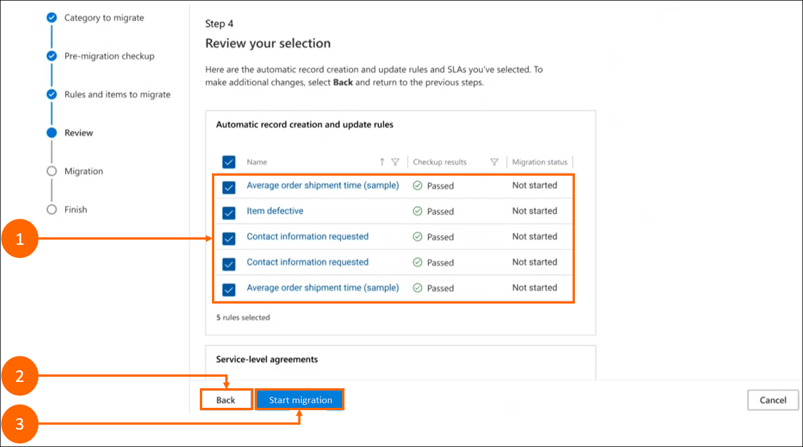Click the checkmark icon beside Rules and items to migrate

pos(52,94)
